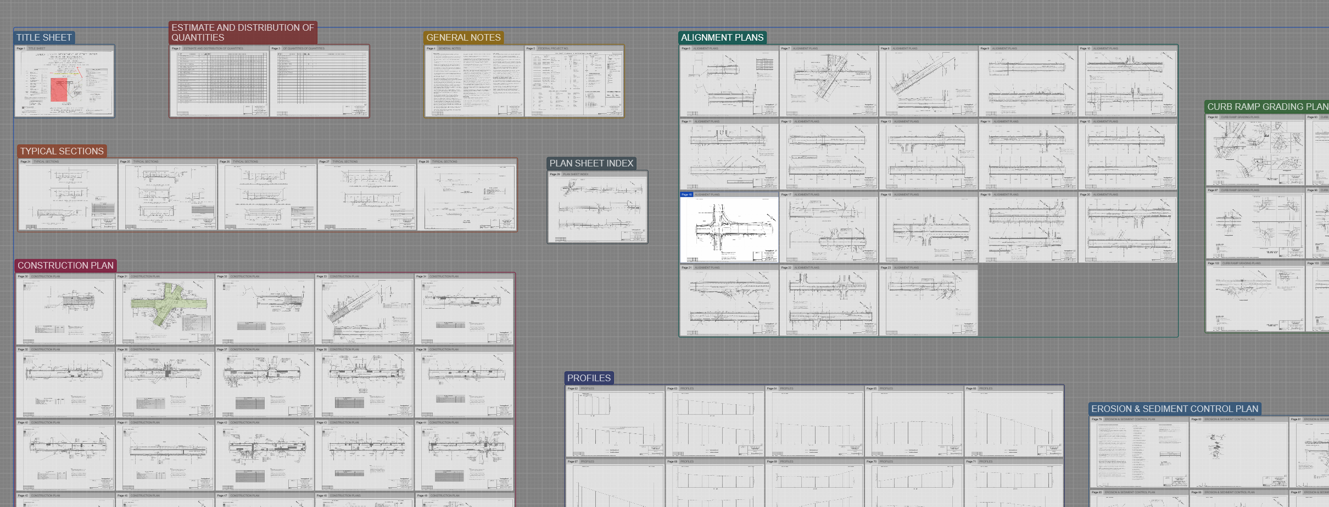Open Page 4 general notes thumbnail
Viewport: 1329px width, 507px height.
click(x=474, y=81)
